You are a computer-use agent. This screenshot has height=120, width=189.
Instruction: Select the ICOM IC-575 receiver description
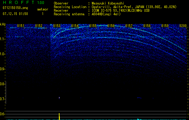point(120,10)
